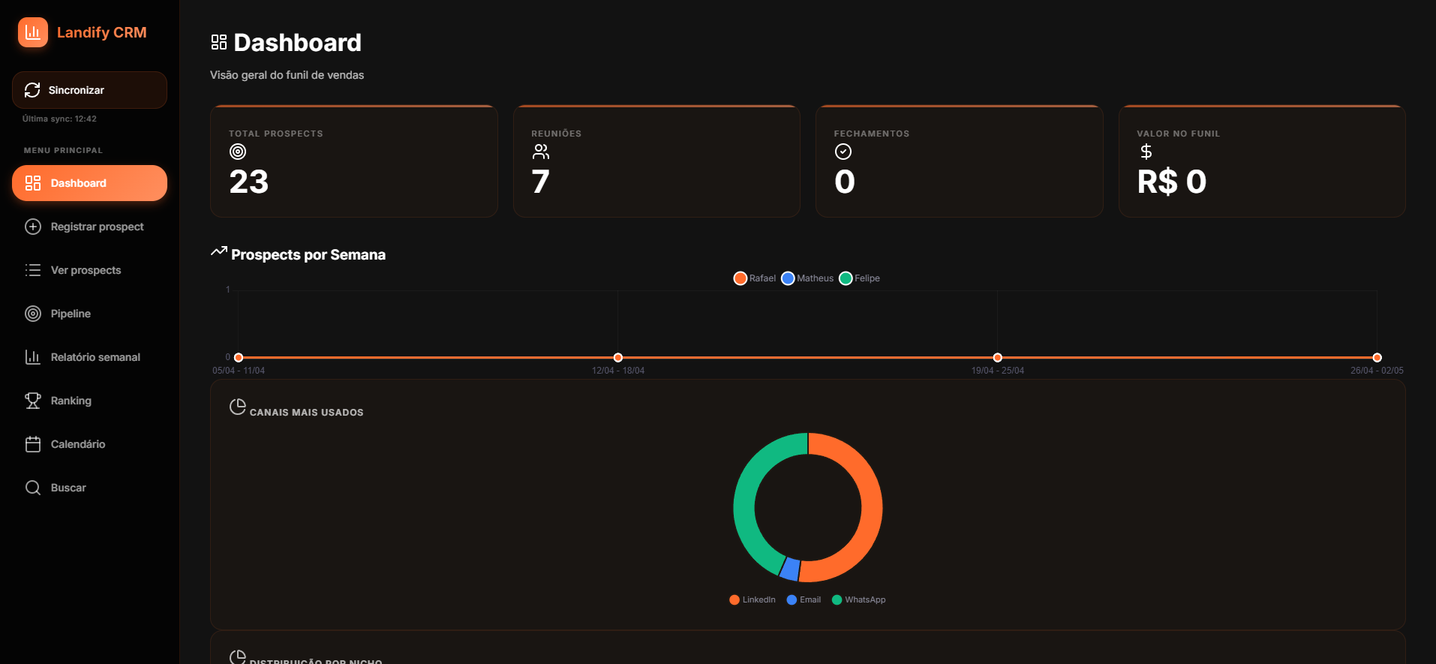Click the CANAIS MAIS USADOS heading
Screen dimensions: 1436x664
[x=306, y=413]
